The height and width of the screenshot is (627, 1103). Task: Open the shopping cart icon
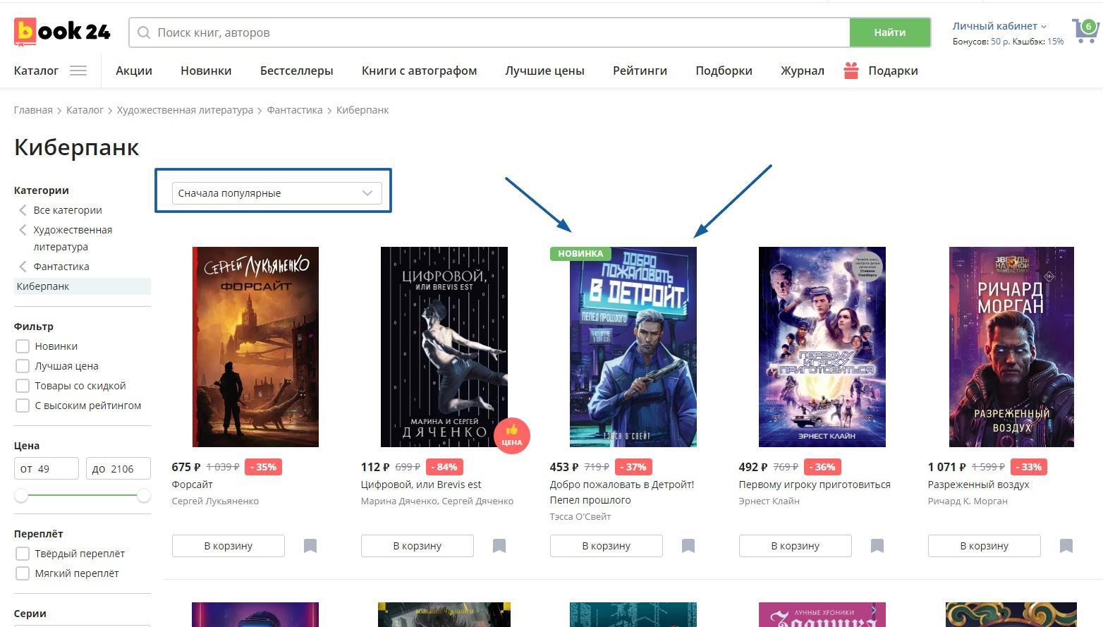[1085, 31]
